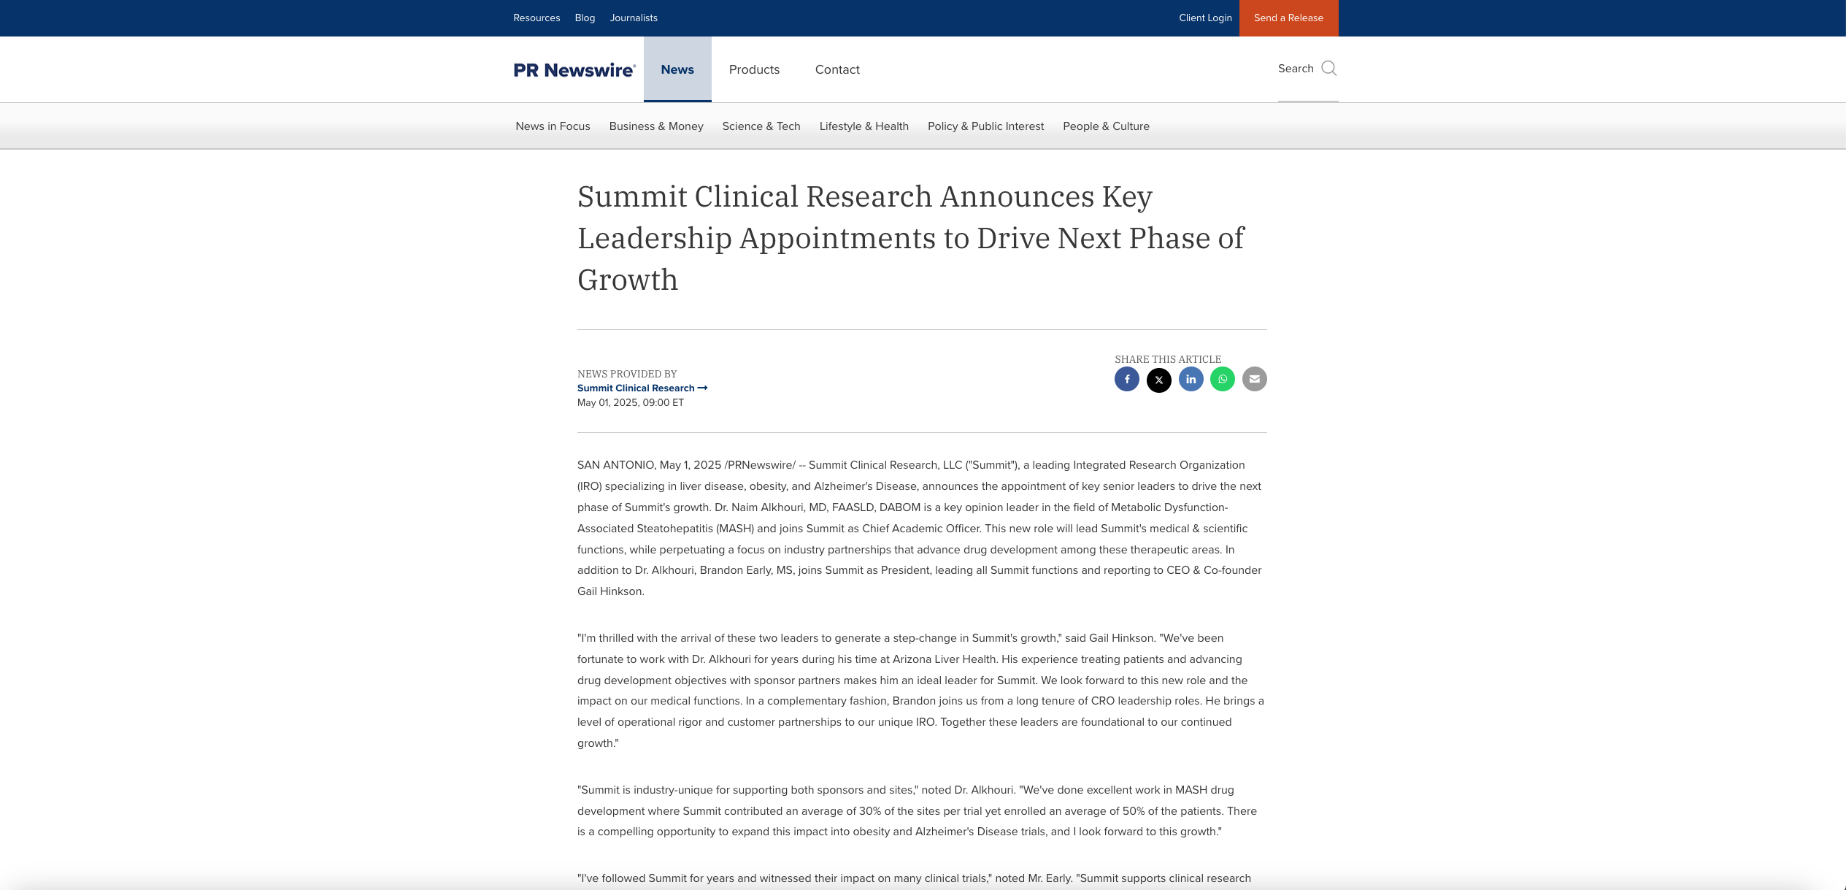1846x890 pixels.
Task: Share article on LinkedIn
Action: click(x=1191, y=379)
